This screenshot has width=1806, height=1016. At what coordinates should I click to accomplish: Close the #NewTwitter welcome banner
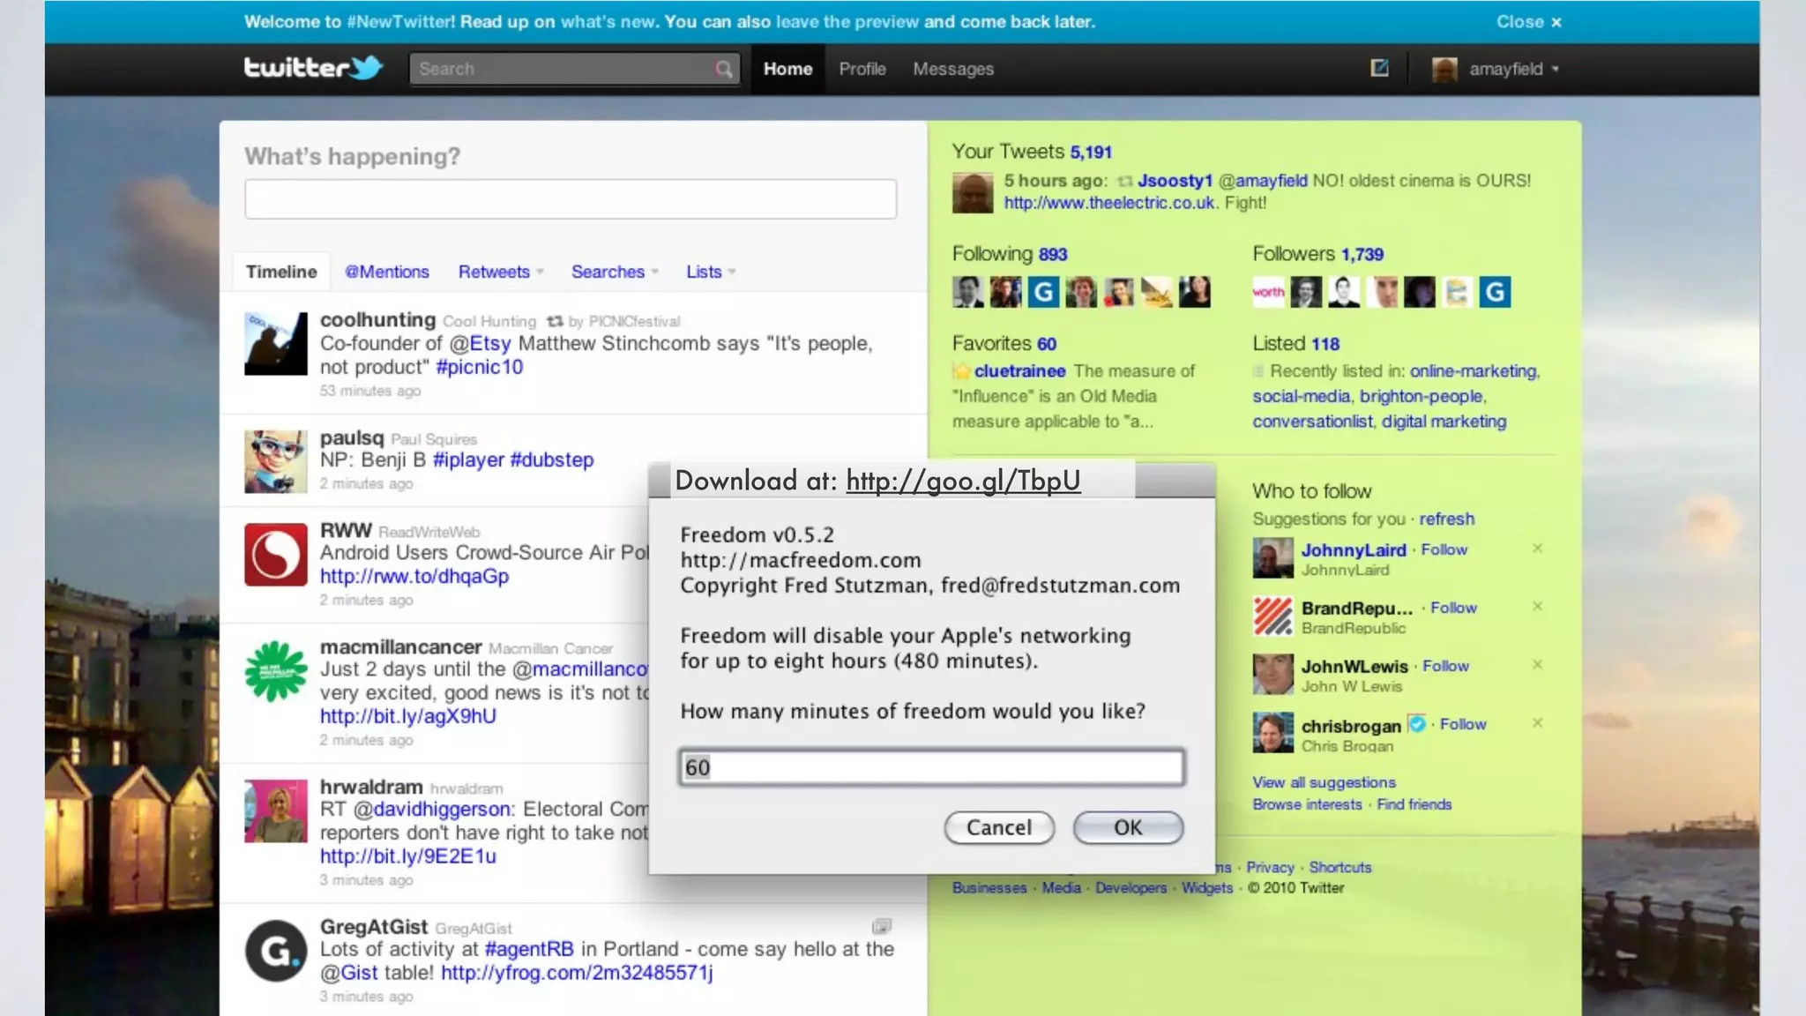1529,22
